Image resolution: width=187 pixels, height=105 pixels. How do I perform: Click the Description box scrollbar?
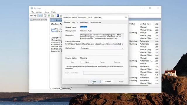(x=123, y=36)
